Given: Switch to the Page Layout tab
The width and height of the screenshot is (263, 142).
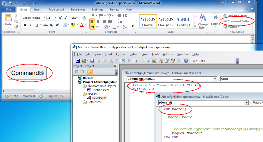Looking at the screenshot, I should click(x=56, y=9).
